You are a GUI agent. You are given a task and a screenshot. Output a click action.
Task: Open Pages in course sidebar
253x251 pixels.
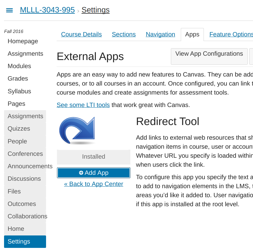pos(16,104)
